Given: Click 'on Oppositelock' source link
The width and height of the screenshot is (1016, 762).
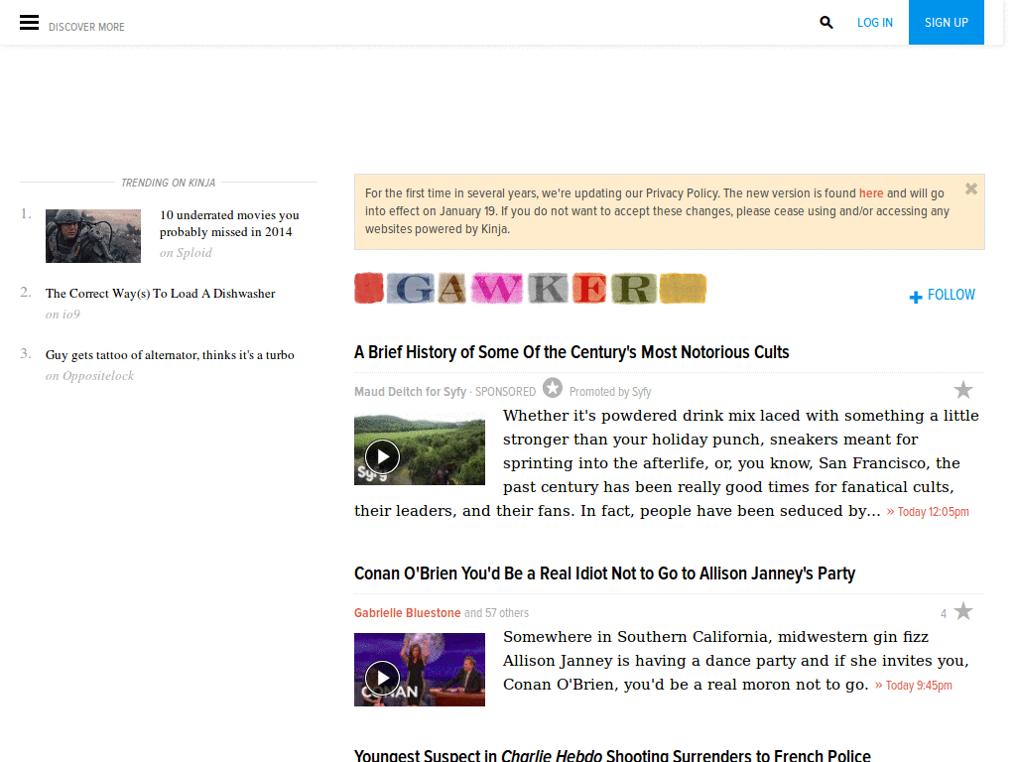Looking at the screenshot, I should (89, 376).
